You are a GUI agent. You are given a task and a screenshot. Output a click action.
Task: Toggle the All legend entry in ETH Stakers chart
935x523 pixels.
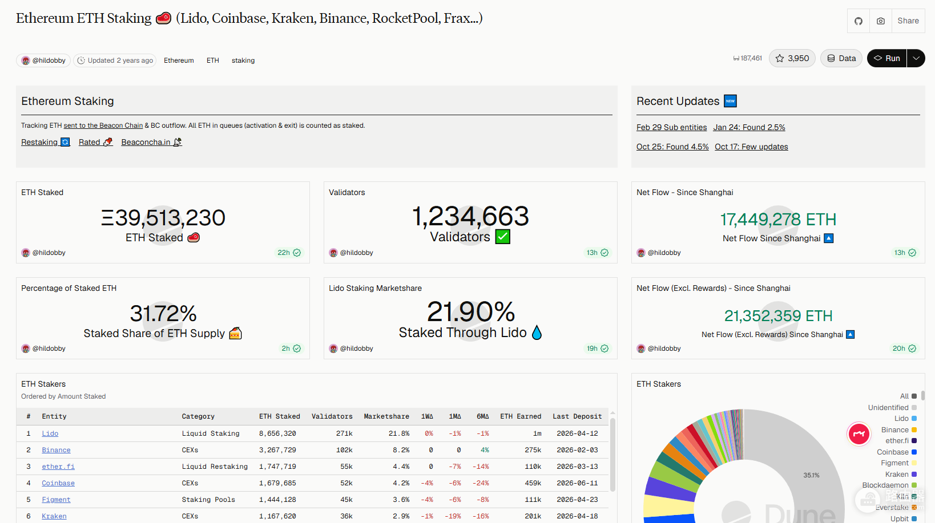tap(908, 396)
